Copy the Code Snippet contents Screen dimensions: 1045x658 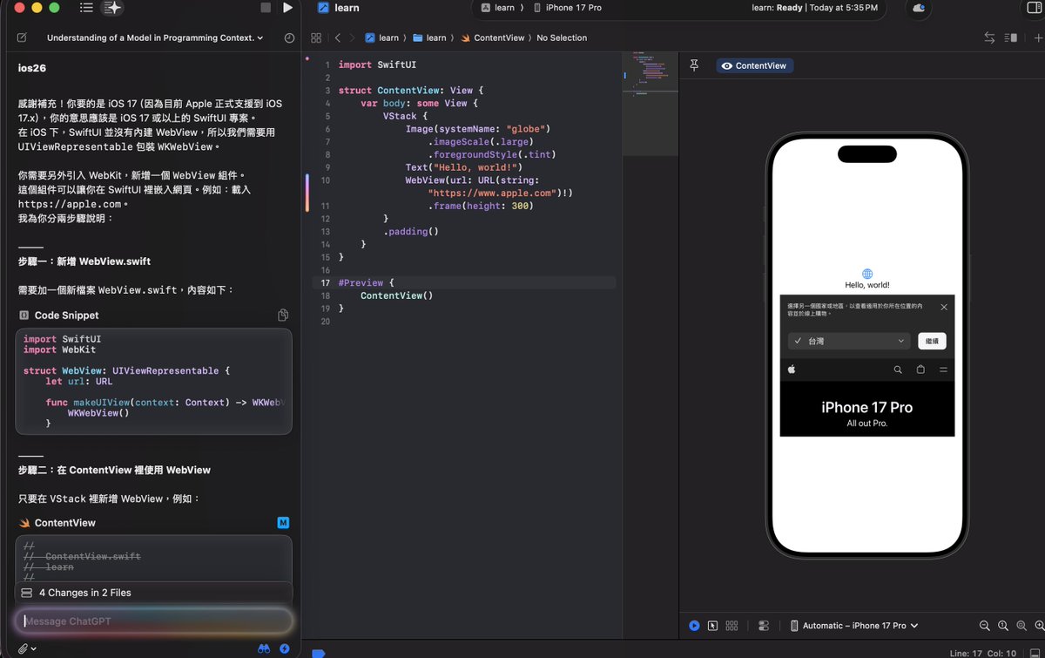283,315
